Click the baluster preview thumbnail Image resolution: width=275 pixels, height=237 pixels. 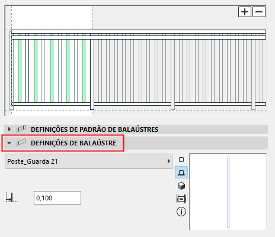tap(228, 192)
